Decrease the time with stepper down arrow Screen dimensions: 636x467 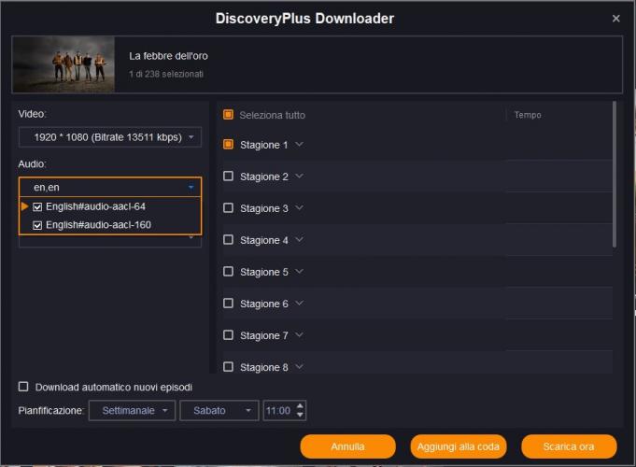click(x=300, y=415)
